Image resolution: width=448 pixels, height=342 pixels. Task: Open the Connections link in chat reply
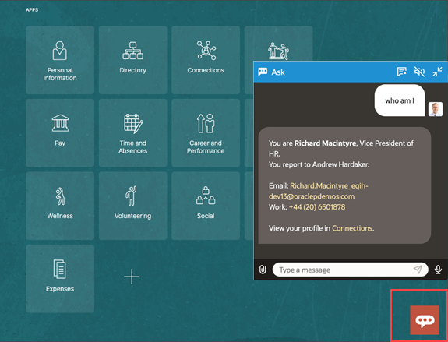coord(352,228)
